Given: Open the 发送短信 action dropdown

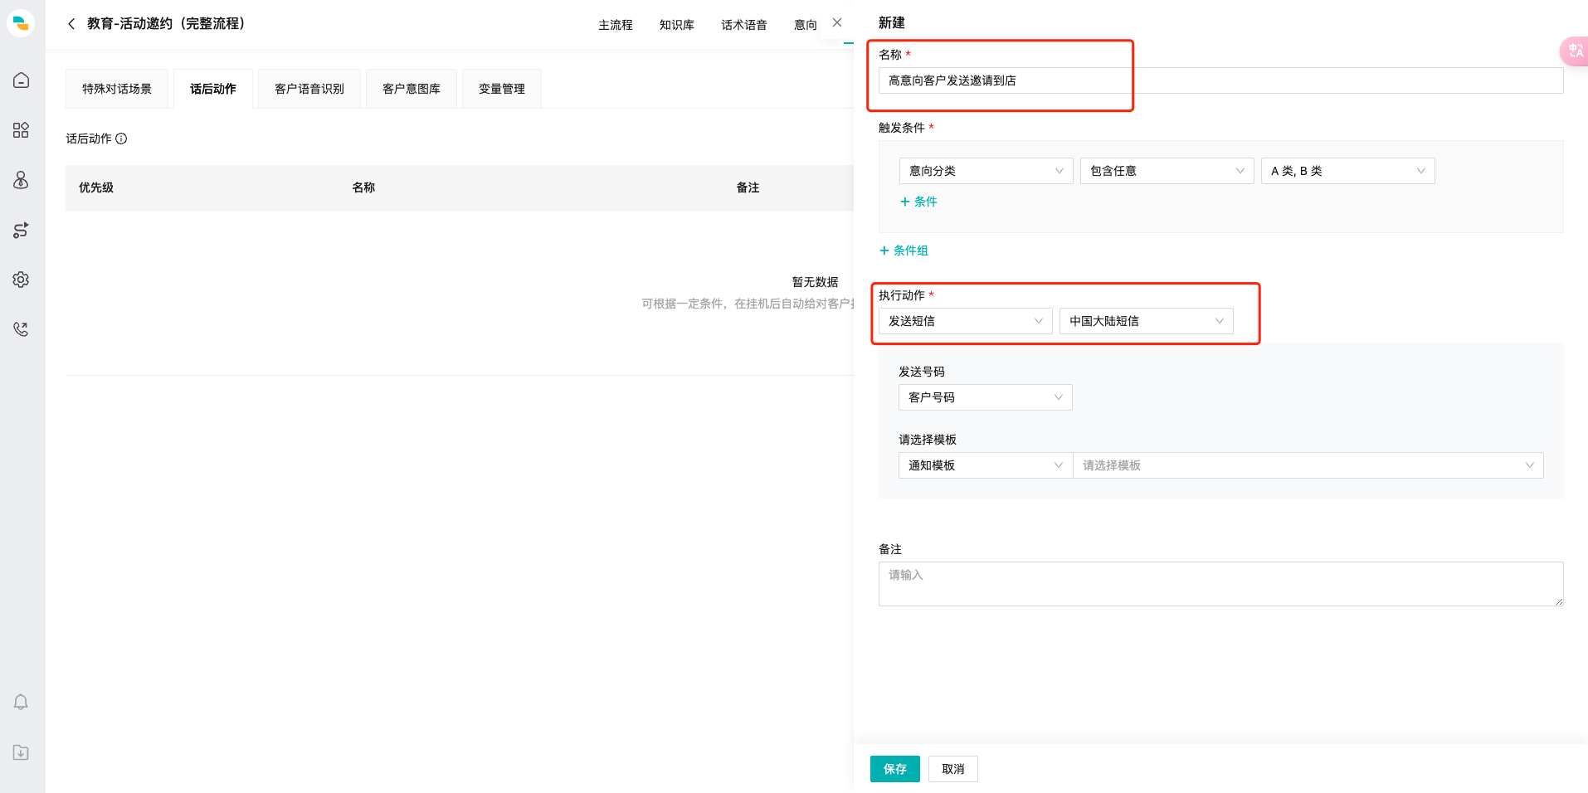Looking at the screenshot, I should 966,321.
